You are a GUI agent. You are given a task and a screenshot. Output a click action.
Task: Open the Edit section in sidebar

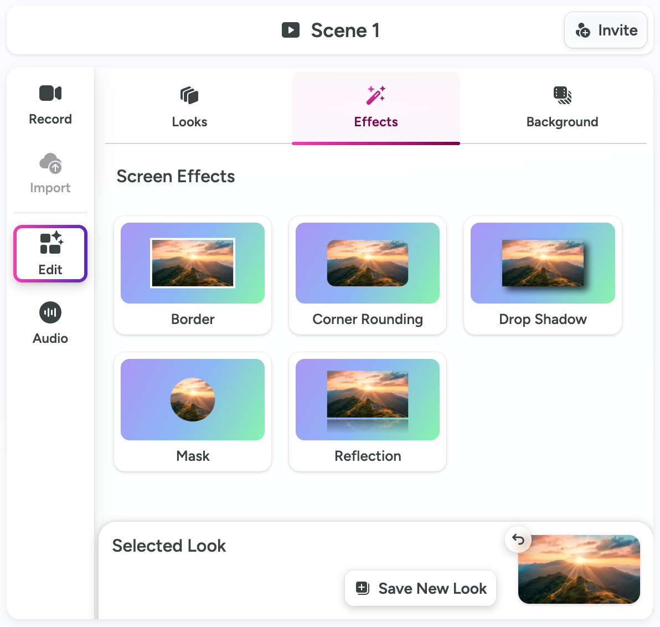50,254
